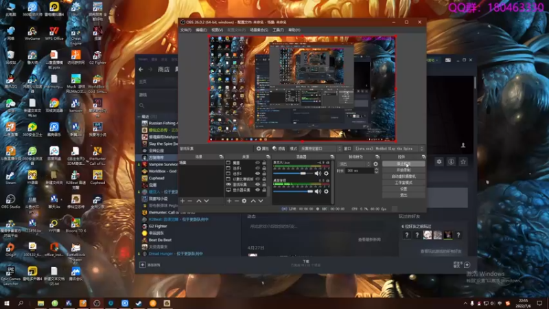The image size is (549, 309).
Task: Move selected source down in sources list
Action: click(261, 201)
